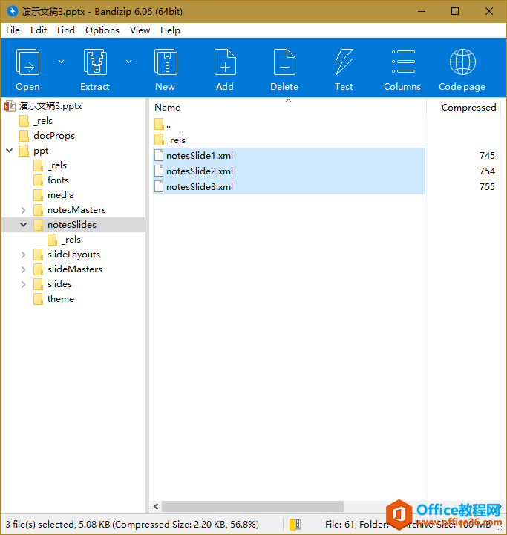Click the horizontal scrollbar in file list

[252, 506]
